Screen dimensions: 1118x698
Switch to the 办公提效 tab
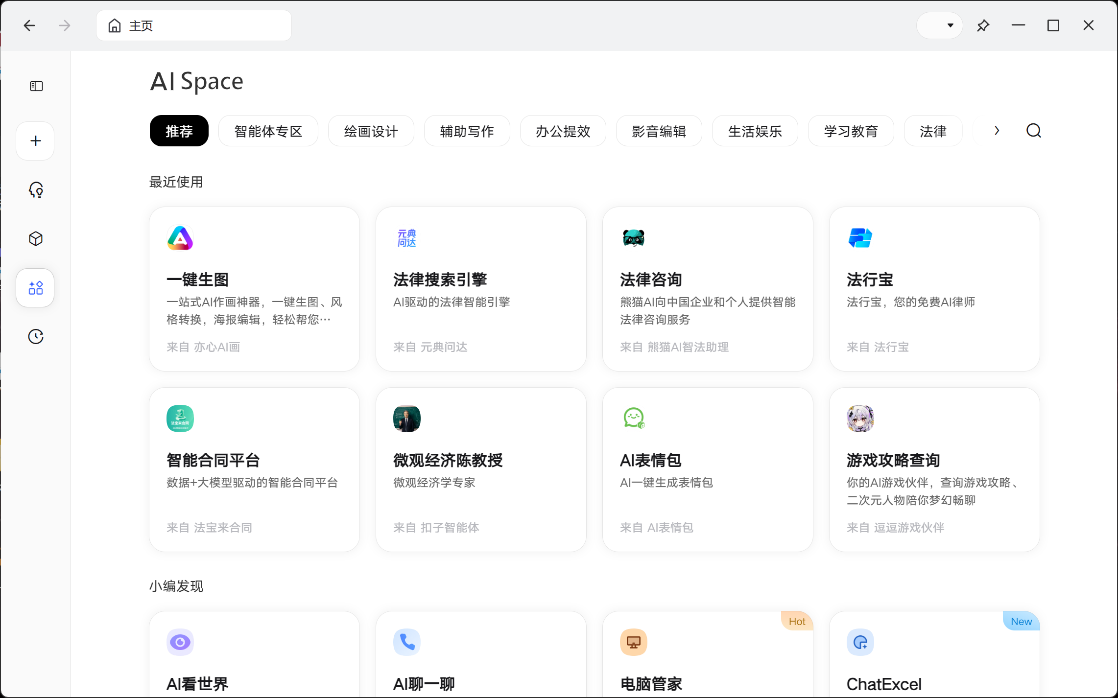pos(563,131)
